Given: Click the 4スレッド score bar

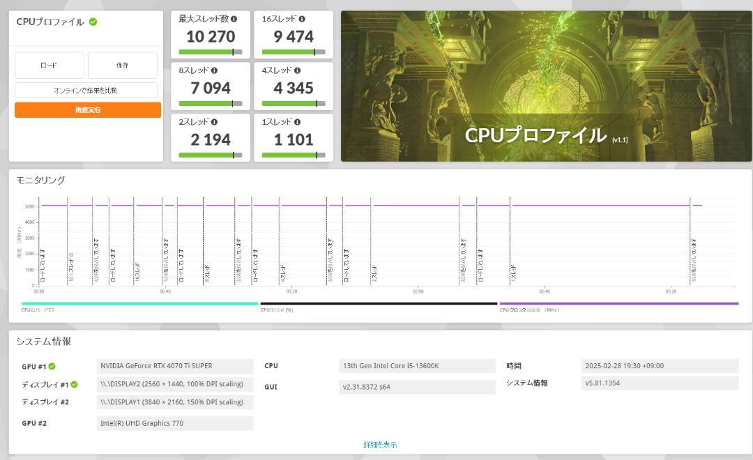Looking at the screenshot, I should (x=294, y=103).
